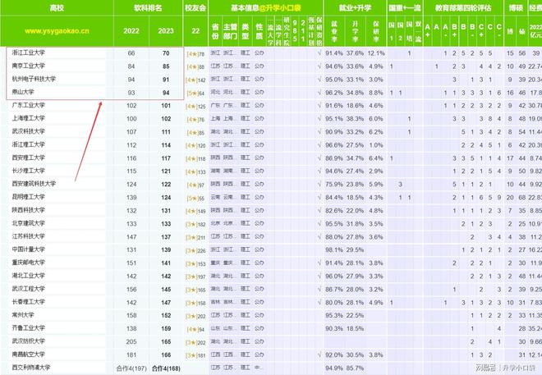
Task: Click 广东工业大学 in the school column
Action: point(29,105)
